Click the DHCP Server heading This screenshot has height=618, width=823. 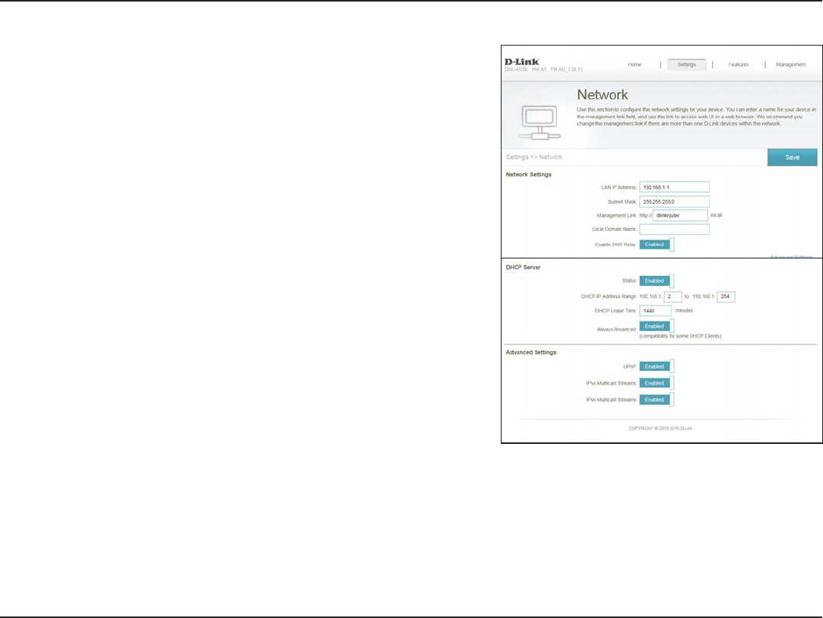(523, 268)
